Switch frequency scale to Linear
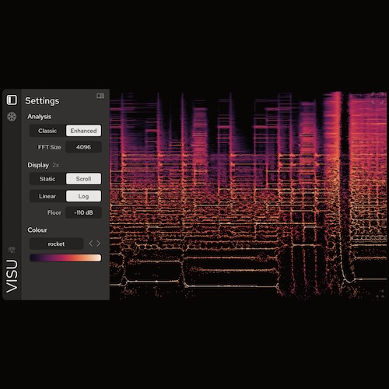The width and height of the screenshot is (389, 389). coord(47,196)
